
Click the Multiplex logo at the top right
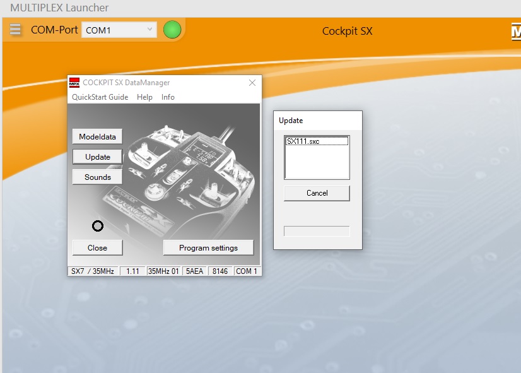[x=515, y=32]
